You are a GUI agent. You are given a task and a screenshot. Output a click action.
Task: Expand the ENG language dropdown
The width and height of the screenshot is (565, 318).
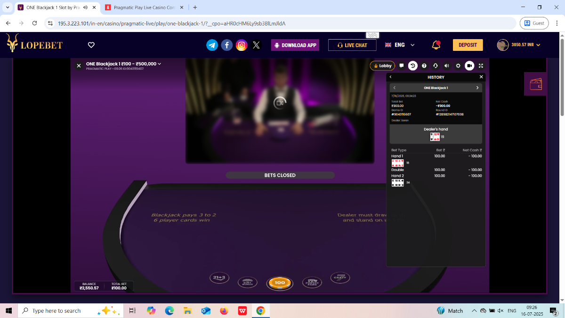click(400, 45)
